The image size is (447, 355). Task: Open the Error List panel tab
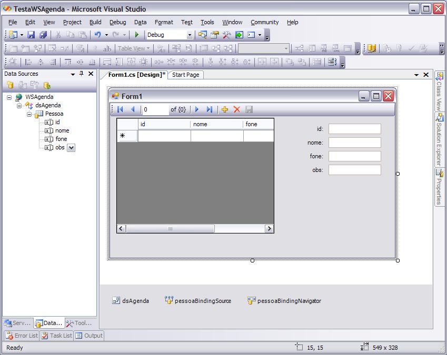click(22, 336)
